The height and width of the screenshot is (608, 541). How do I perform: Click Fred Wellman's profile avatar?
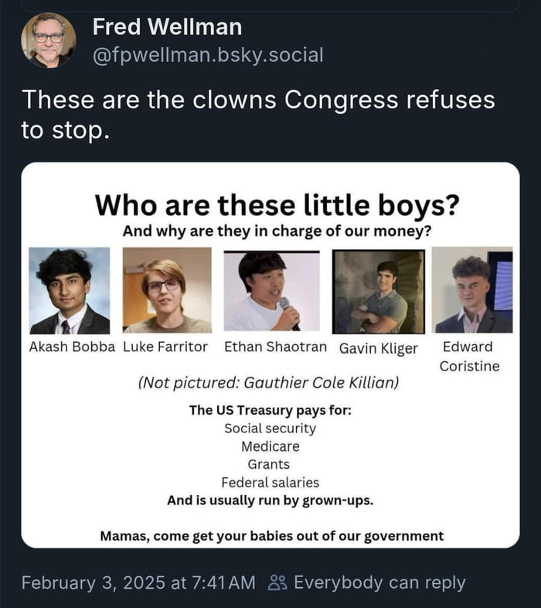click(x=48, y=41)
